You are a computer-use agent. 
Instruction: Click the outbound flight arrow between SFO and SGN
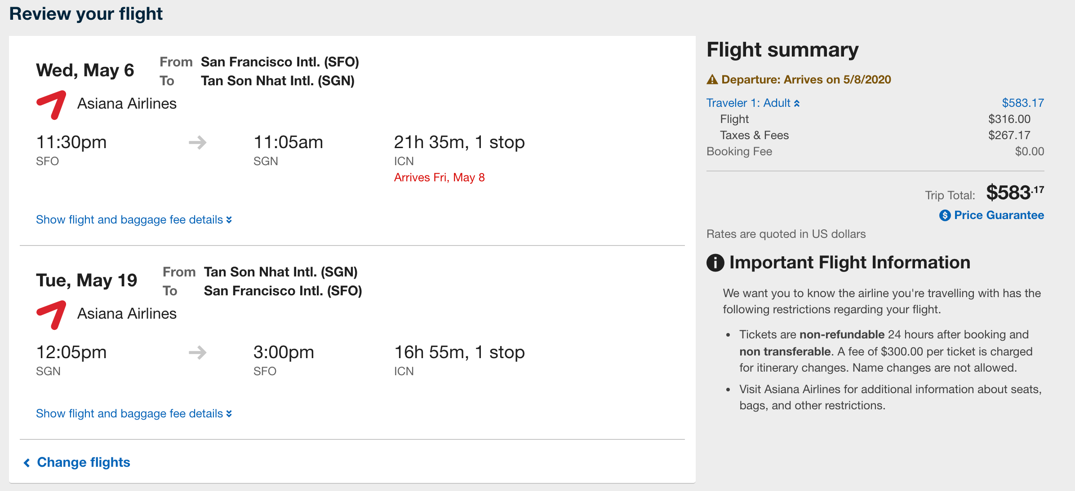tap(197, 143)
